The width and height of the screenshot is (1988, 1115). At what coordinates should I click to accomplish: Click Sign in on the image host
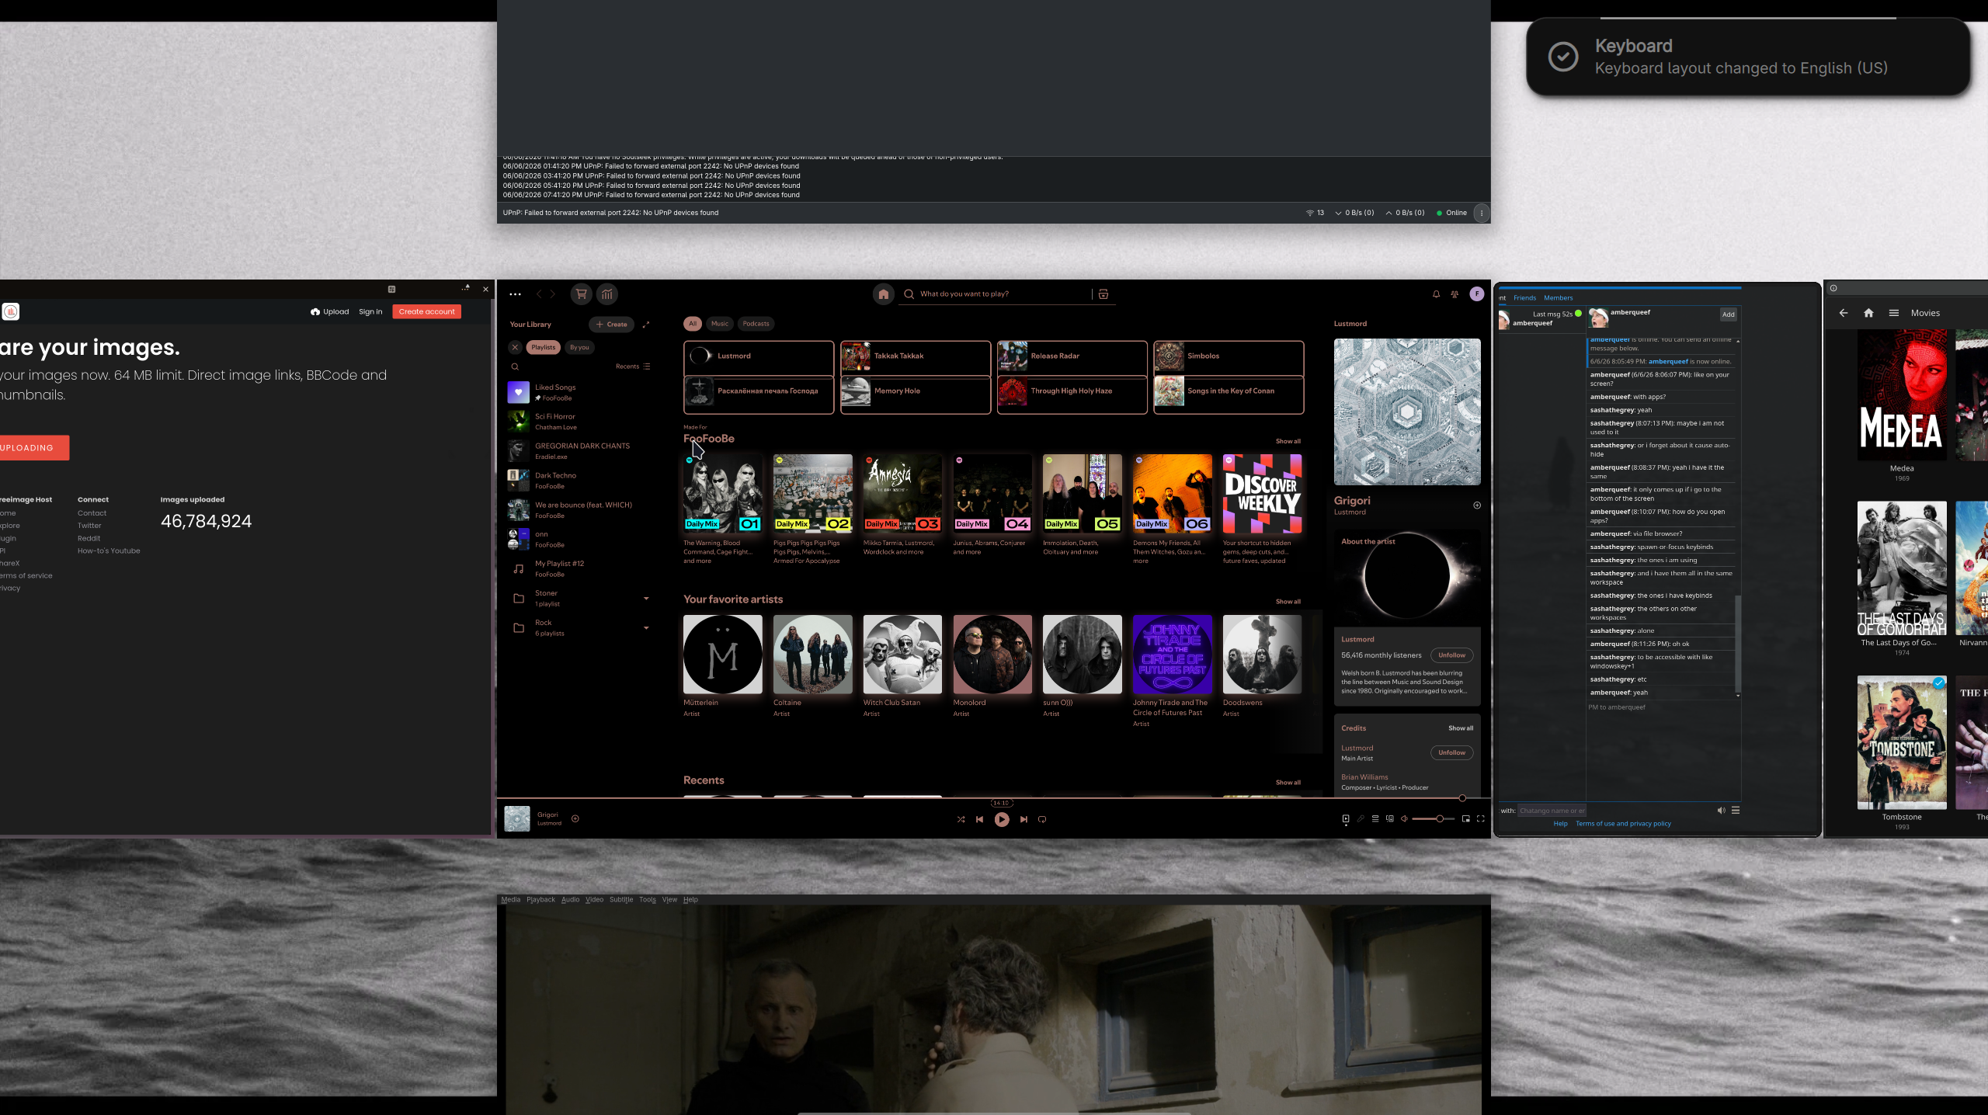370,311
